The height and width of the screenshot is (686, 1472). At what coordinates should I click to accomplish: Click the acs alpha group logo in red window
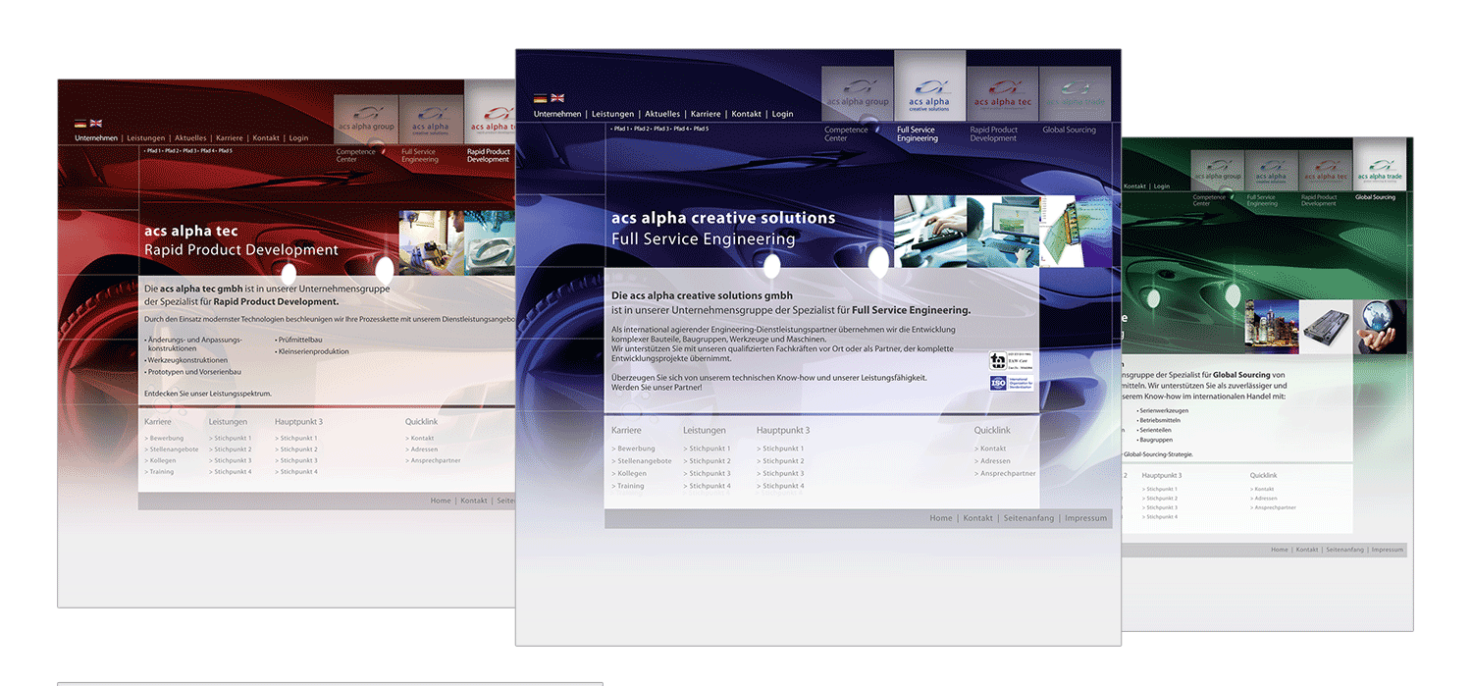(366, 120)
